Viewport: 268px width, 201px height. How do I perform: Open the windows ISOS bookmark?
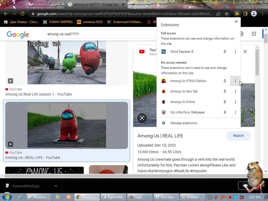click(90, 22)
